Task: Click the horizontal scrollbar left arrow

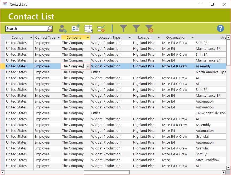Action: point(3,172)
